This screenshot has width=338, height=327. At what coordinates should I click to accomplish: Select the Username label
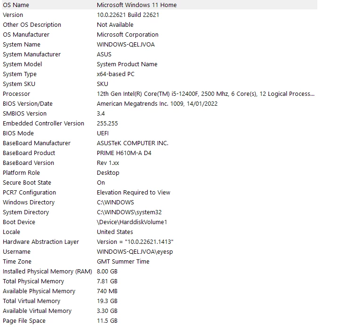16,252
